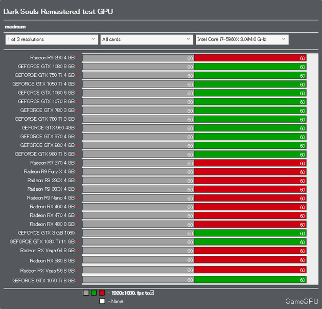Remove GEFORCE GTX 1070 Ti 8 GB via red x
Viewport: 322px width, 309px height.
pos(78,279)
